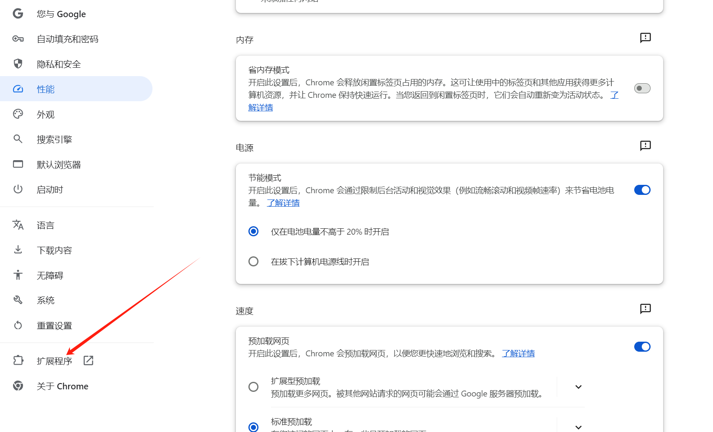The height and width of the screenshot is (432, 713).
Task: Click the key icon for autofill and passwords
Action: tap(18, 39)
